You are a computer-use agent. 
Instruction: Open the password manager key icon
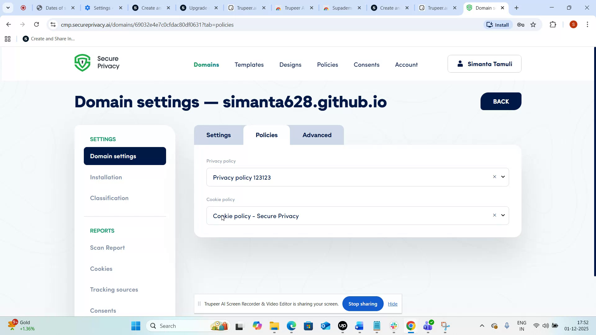[521, 25]
